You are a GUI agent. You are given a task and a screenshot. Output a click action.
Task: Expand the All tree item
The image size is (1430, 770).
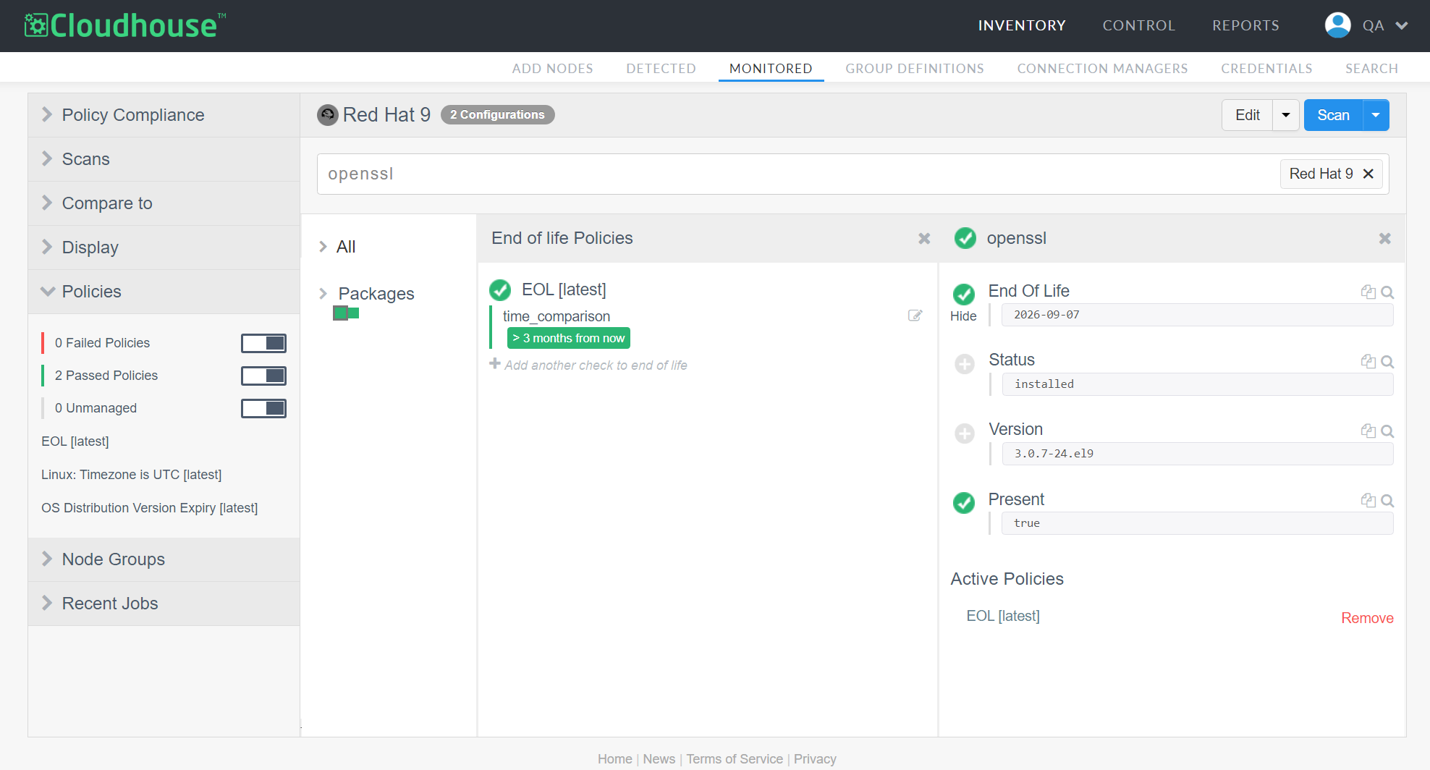323,247
